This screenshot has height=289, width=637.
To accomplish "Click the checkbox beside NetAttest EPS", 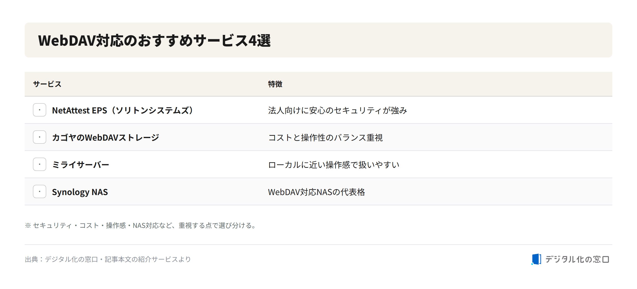I will click(x=40, y=110).
